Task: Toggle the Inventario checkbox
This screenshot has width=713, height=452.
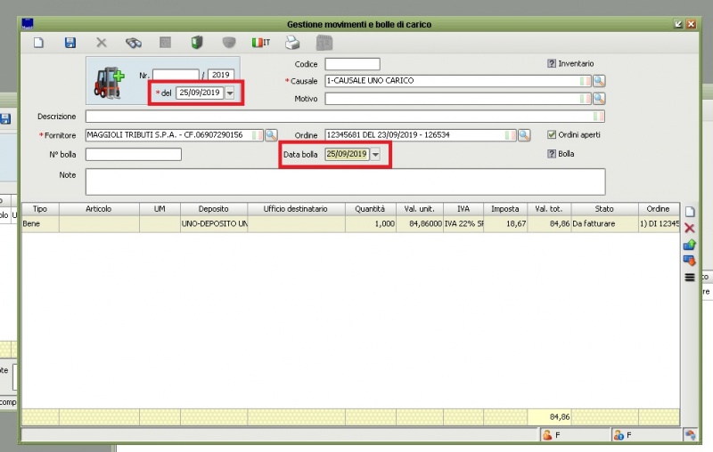Action: tap(552, 64)
